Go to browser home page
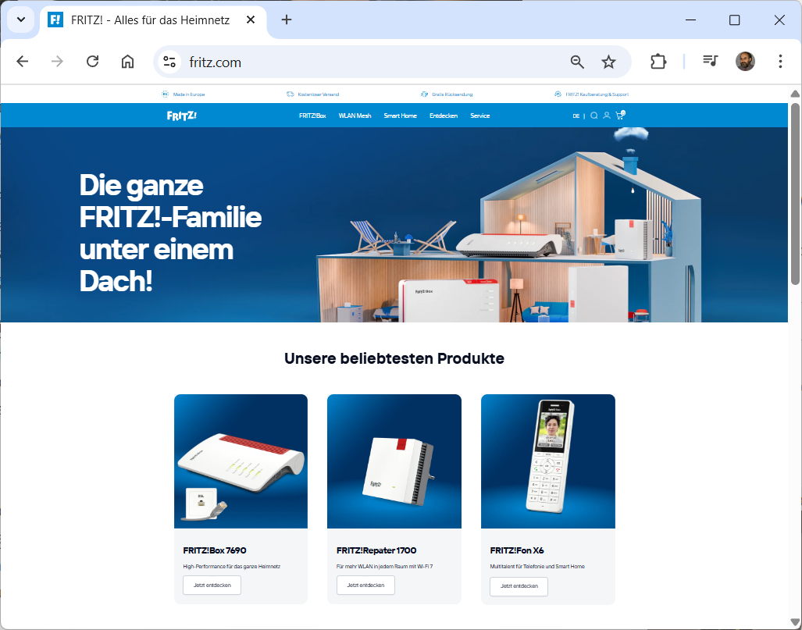 [x=127, y=62]
